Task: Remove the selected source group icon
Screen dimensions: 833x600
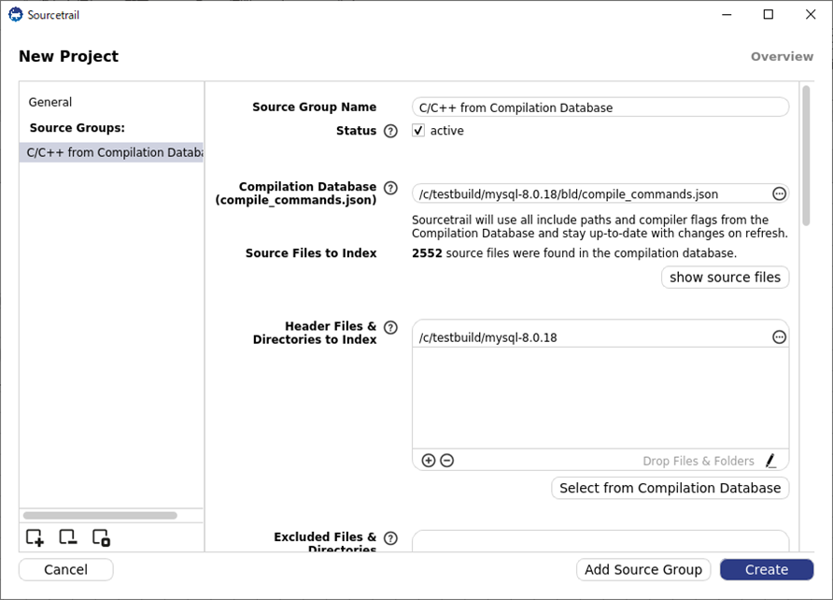Action: (x=68, y=537)
